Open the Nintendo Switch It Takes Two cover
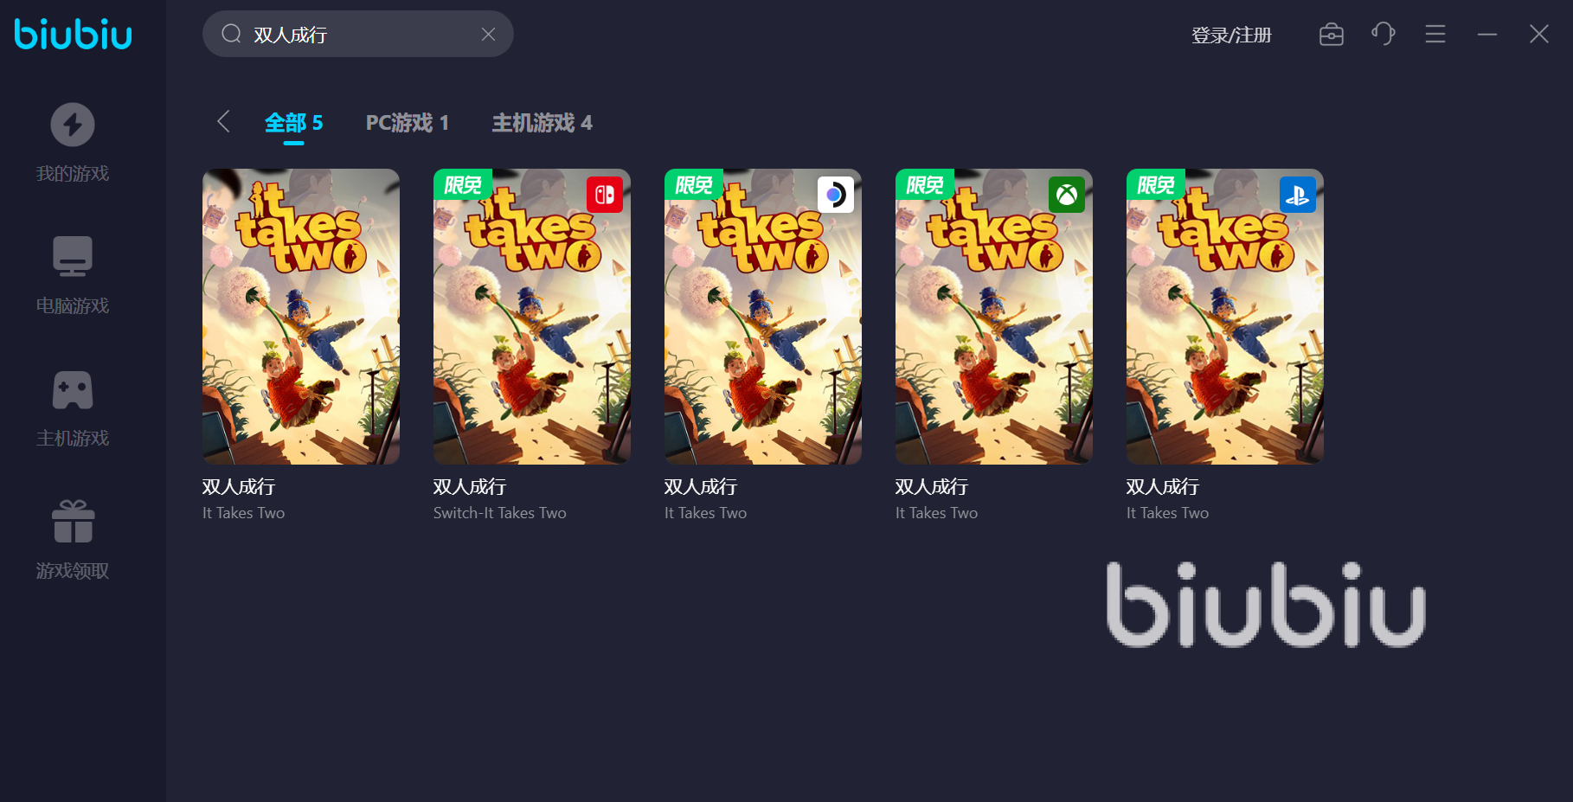Viewport: 1573px width, 802px height. tap(532, 317)
